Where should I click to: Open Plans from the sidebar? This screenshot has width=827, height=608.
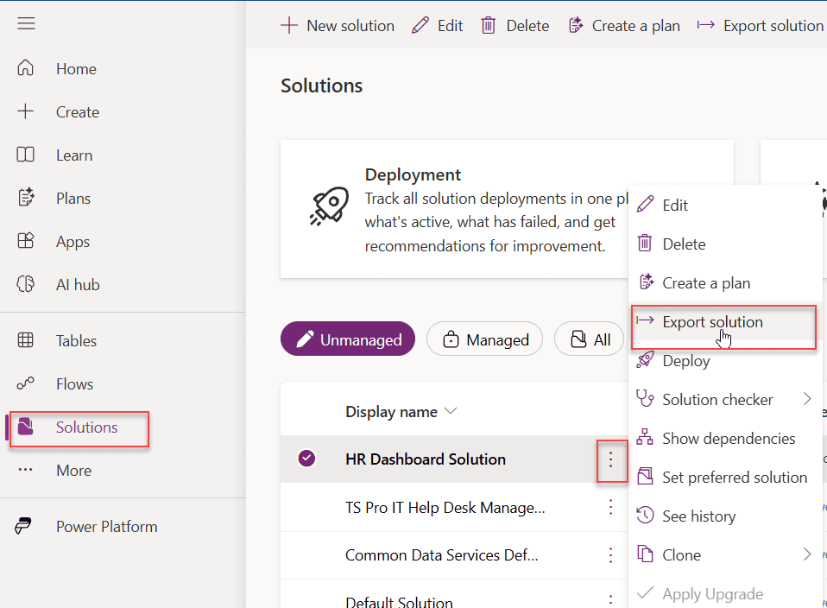coord(73,198)
